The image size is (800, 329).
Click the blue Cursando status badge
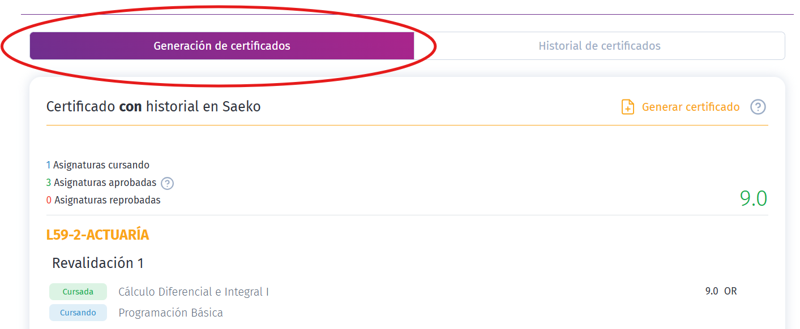[x=78, y=313]
